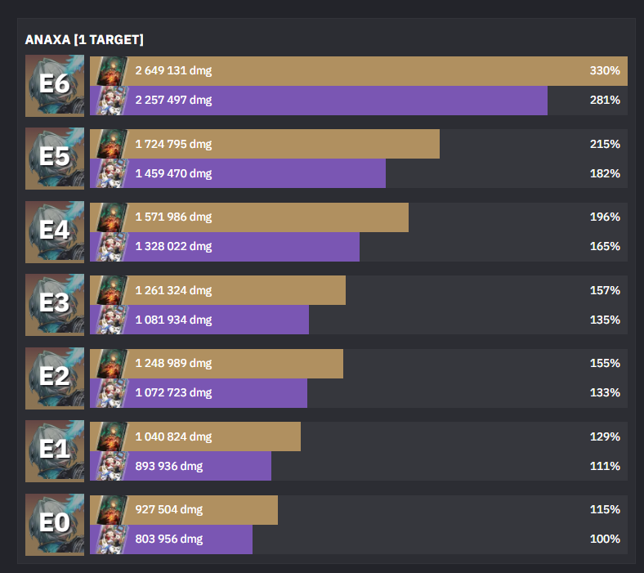Click the purple 182% damage bar
The image size is (644, 573).
pos(238,173)
